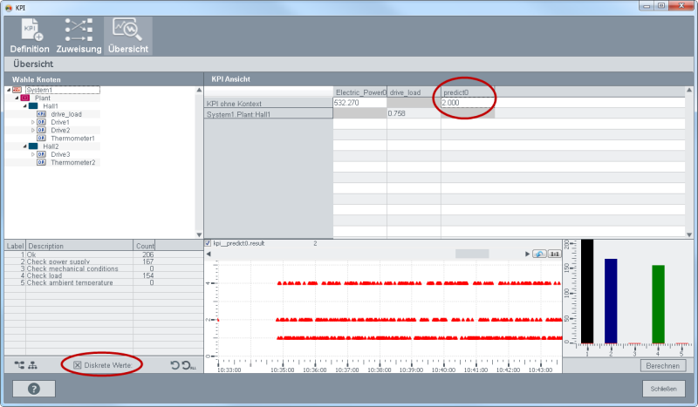Move the chart timeline left arrow
698x407 pixels.
(x=209, y=254)
